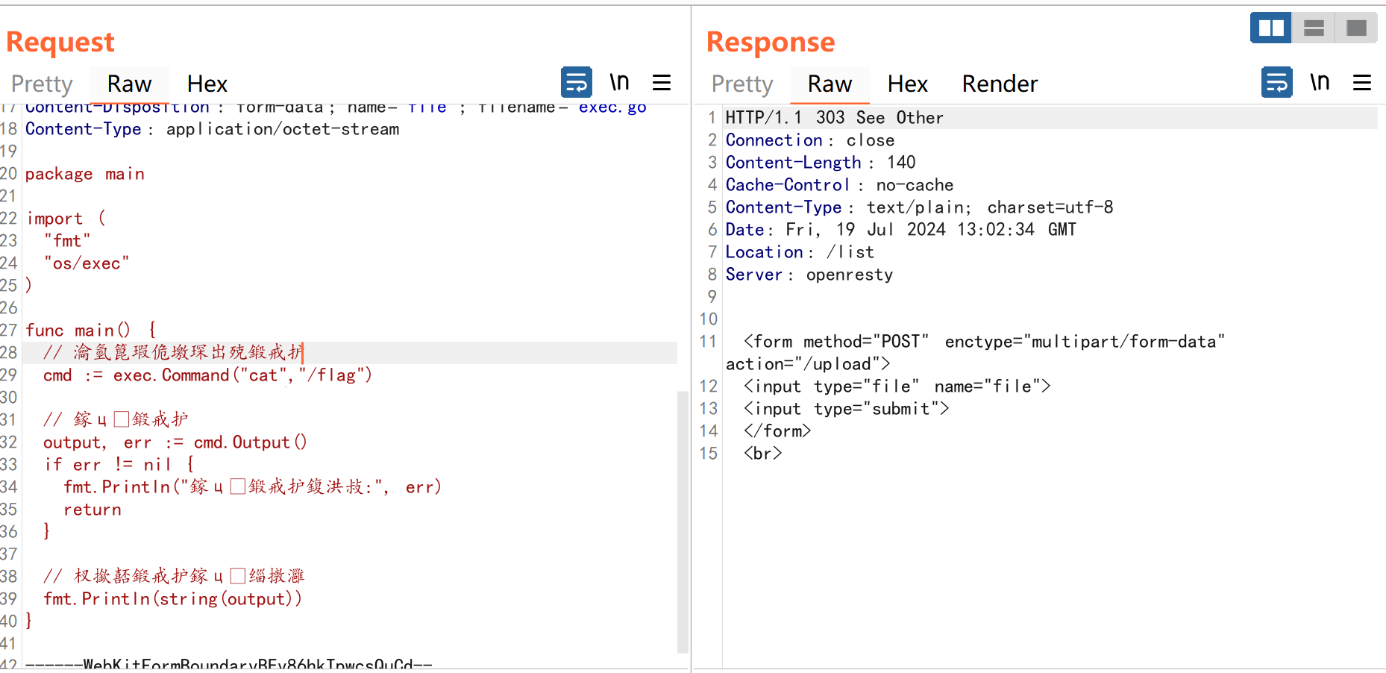Switch Response view to Raw tab
This screenshot has width=1386, height=673.
830,84
